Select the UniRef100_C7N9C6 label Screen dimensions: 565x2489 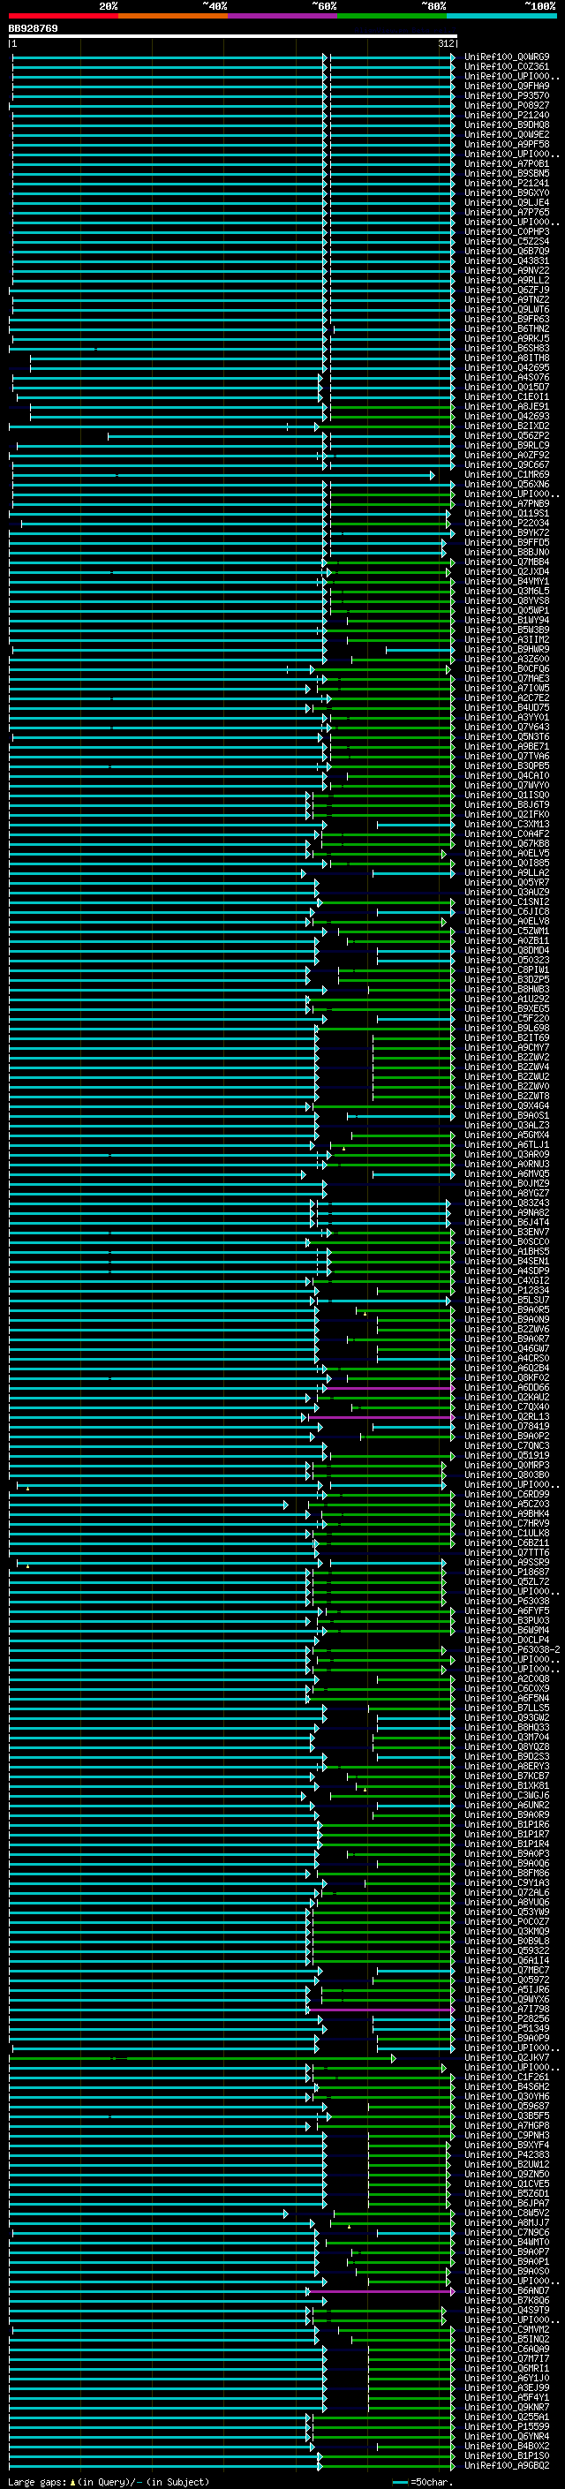[x=506, y=2232]
